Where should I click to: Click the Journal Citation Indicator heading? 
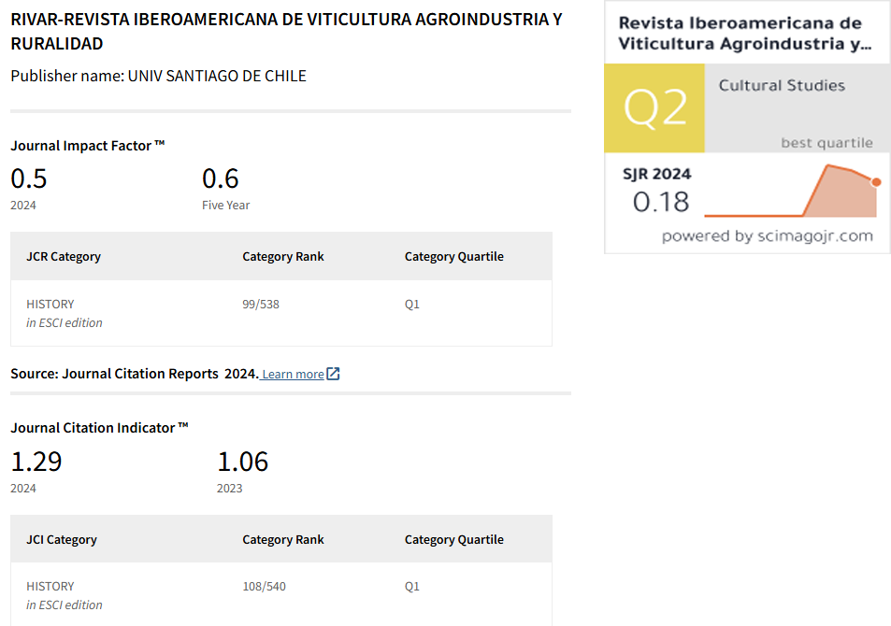coord(99,427)
